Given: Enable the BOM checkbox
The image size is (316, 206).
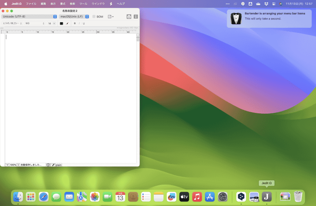Looking at the screenshot, I should point(94,17).
